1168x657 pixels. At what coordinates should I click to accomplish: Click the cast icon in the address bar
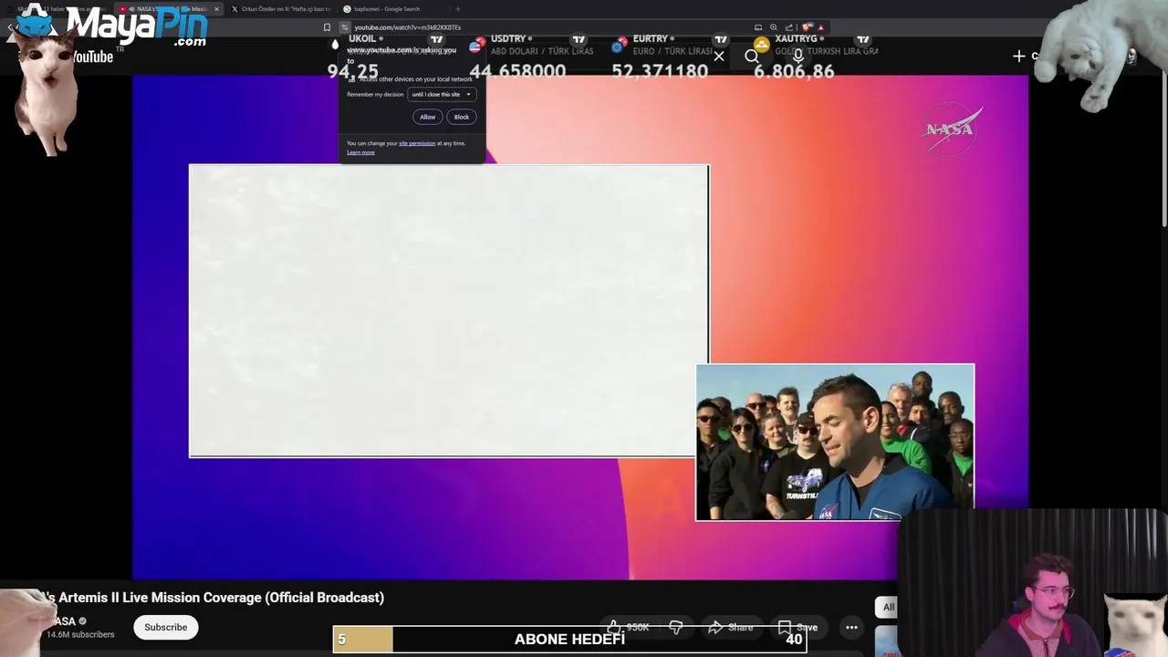(x=758, y=27)
